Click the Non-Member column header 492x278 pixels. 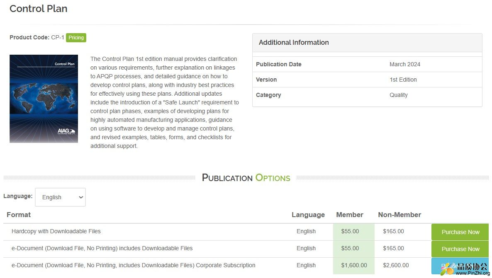click(399, 215)
